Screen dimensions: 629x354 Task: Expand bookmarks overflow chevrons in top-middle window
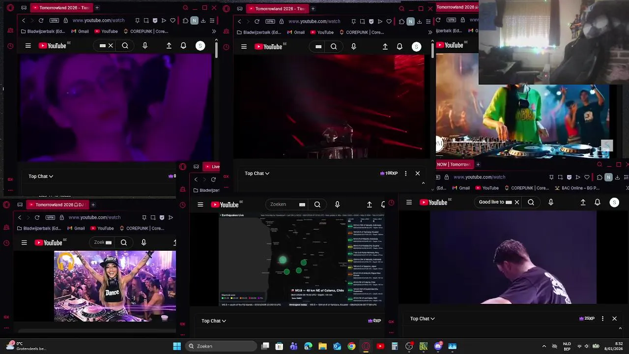430,32
